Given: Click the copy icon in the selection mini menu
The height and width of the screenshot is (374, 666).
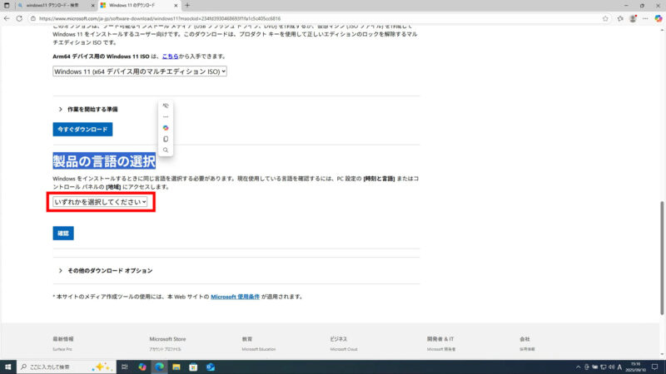Looking at the screenshot, I should pos(166,139).
